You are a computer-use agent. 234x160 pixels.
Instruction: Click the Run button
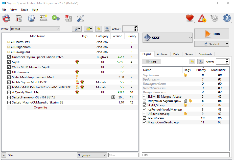tap(212, 34)
